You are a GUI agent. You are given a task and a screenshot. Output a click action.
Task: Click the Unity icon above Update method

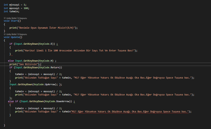[x=5, y=34]
